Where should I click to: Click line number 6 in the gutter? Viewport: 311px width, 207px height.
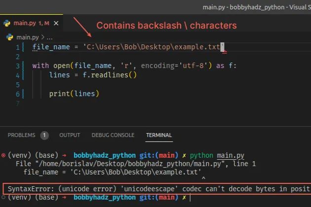point(18,94)
